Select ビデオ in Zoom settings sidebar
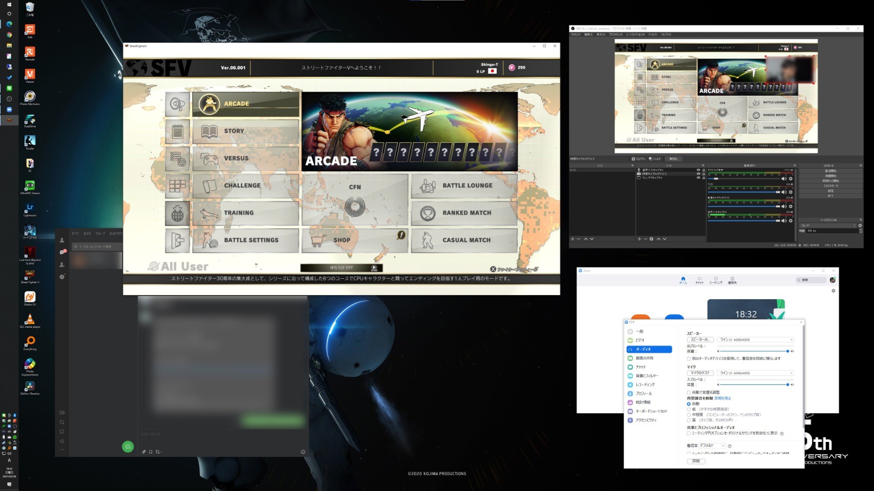874x491 pixels. tap(649, 340)
